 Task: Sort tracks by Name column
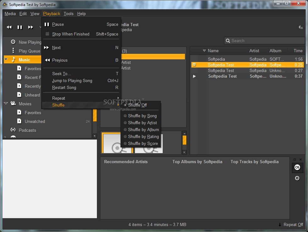click(x=227, y=51)
